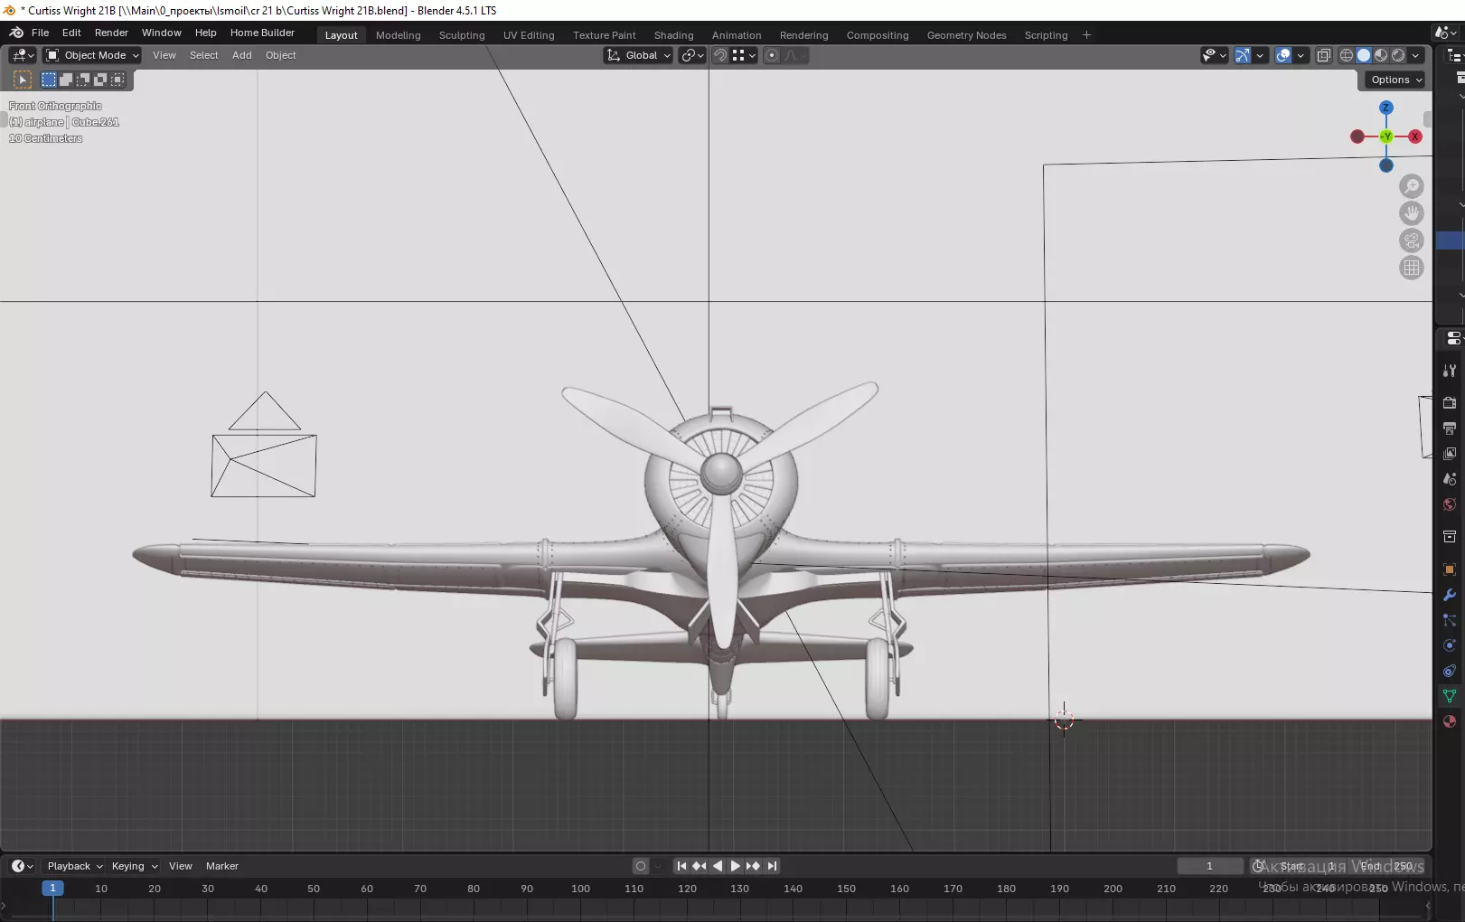
Task: Open the Object Mode dropdown
Action: pyautogui.click(x=92, y=55)
